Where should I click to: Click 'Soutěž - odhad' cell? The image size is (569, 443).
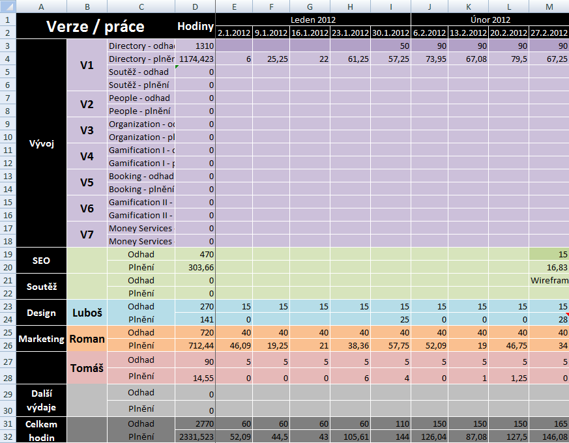[x=141, y=72]
